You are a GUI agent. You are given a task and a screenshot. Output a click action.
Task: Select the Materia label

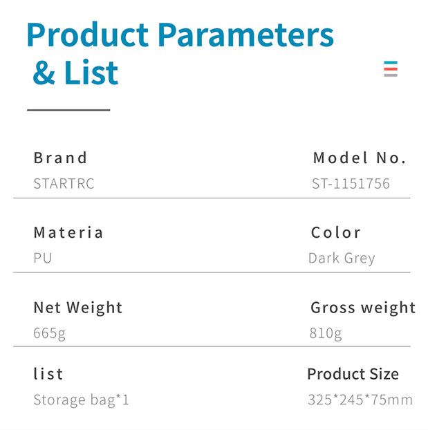[x=68, y=232]
